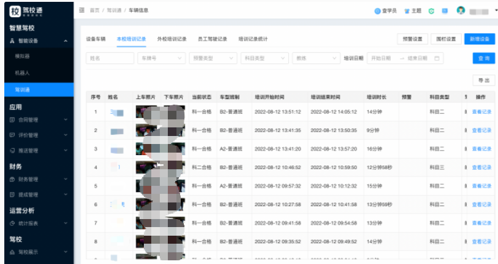Open the 科目类型 dropdown filter
This screenshot has width=498, height=264.
264,58
